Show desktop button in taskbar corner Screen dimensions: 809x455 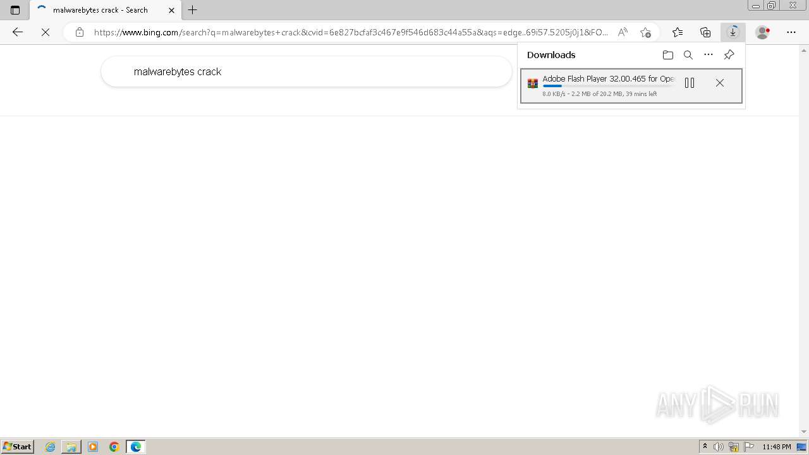(802, 447)
